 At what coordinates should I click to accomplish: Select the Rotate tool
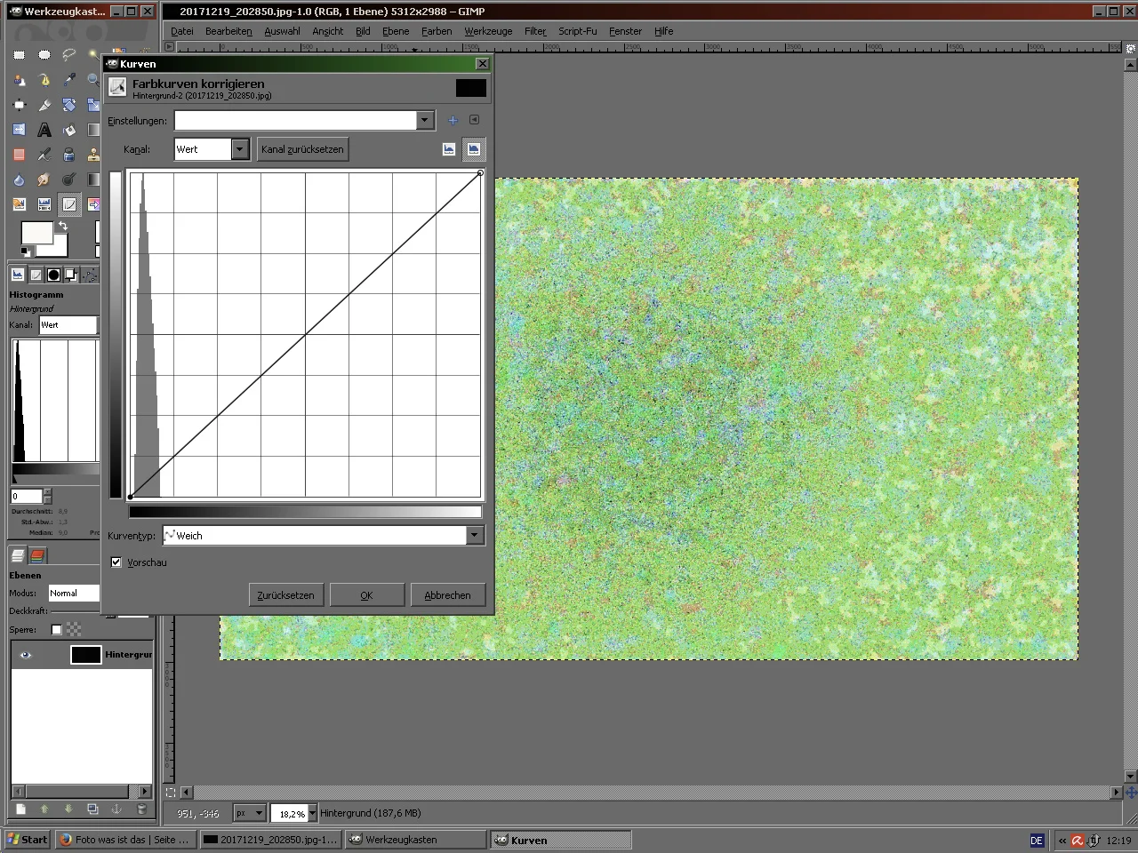[69, 105]
